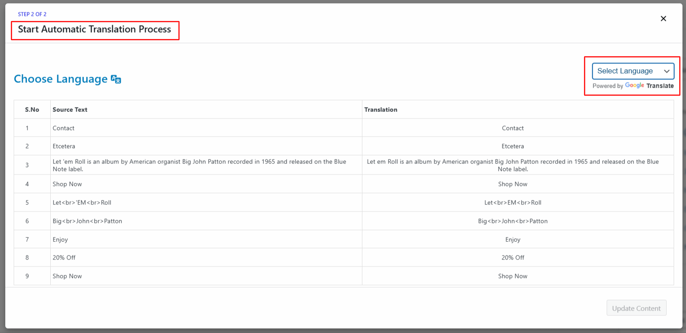Click the Big<br>John<br>Patton translation cell
The image size is (686, 333).
513,221
